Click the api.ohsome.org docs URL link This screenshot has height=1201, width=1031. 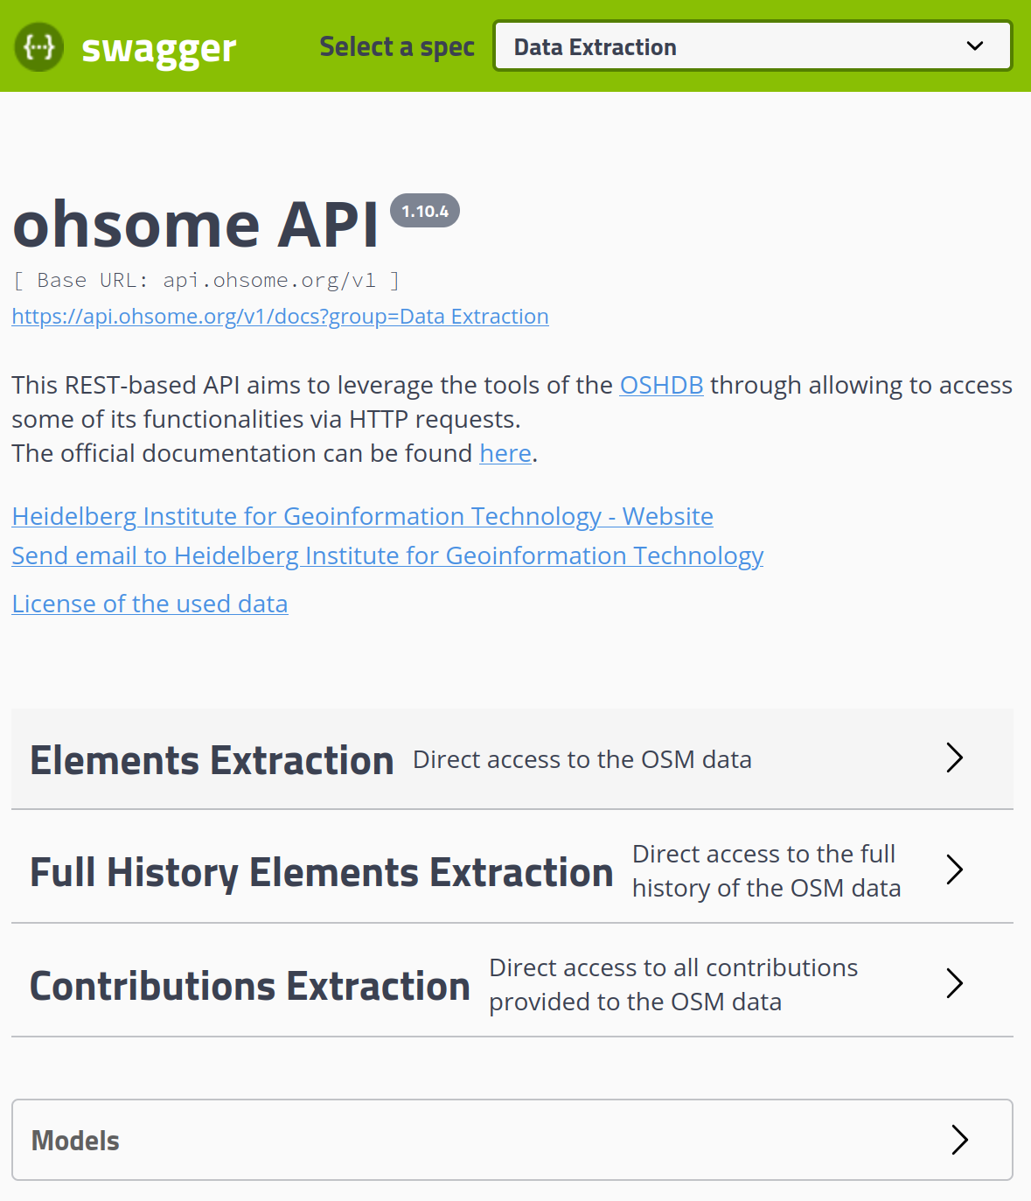pos(280,316)
